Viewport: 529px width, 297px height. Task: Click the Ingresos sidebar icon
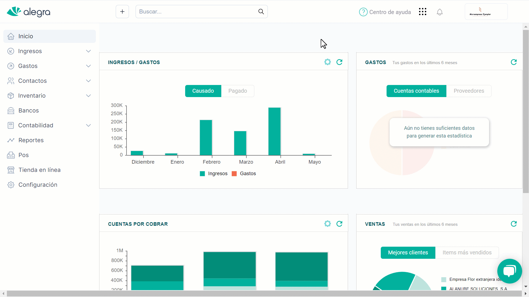(11, 51)
